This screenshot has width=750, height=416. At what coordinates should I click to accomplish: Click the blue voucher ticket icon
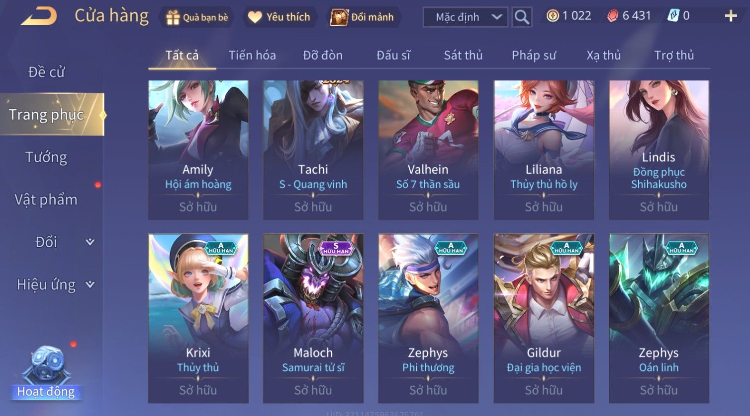(673, 16)
